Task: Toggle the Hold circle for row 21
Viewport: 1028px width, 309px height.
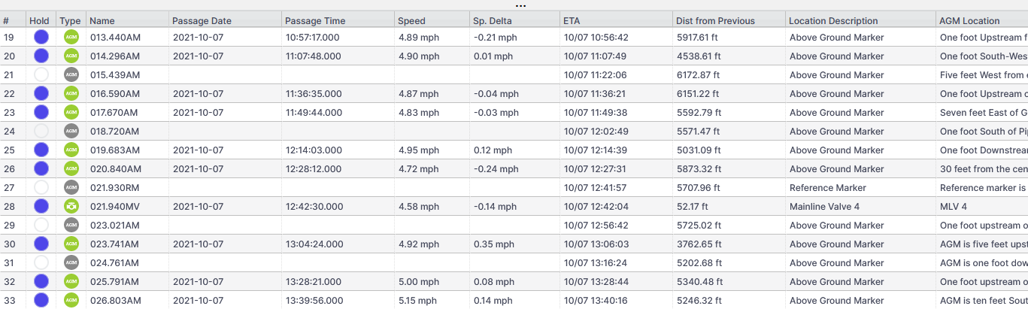Action: click(x=41, y=74)
